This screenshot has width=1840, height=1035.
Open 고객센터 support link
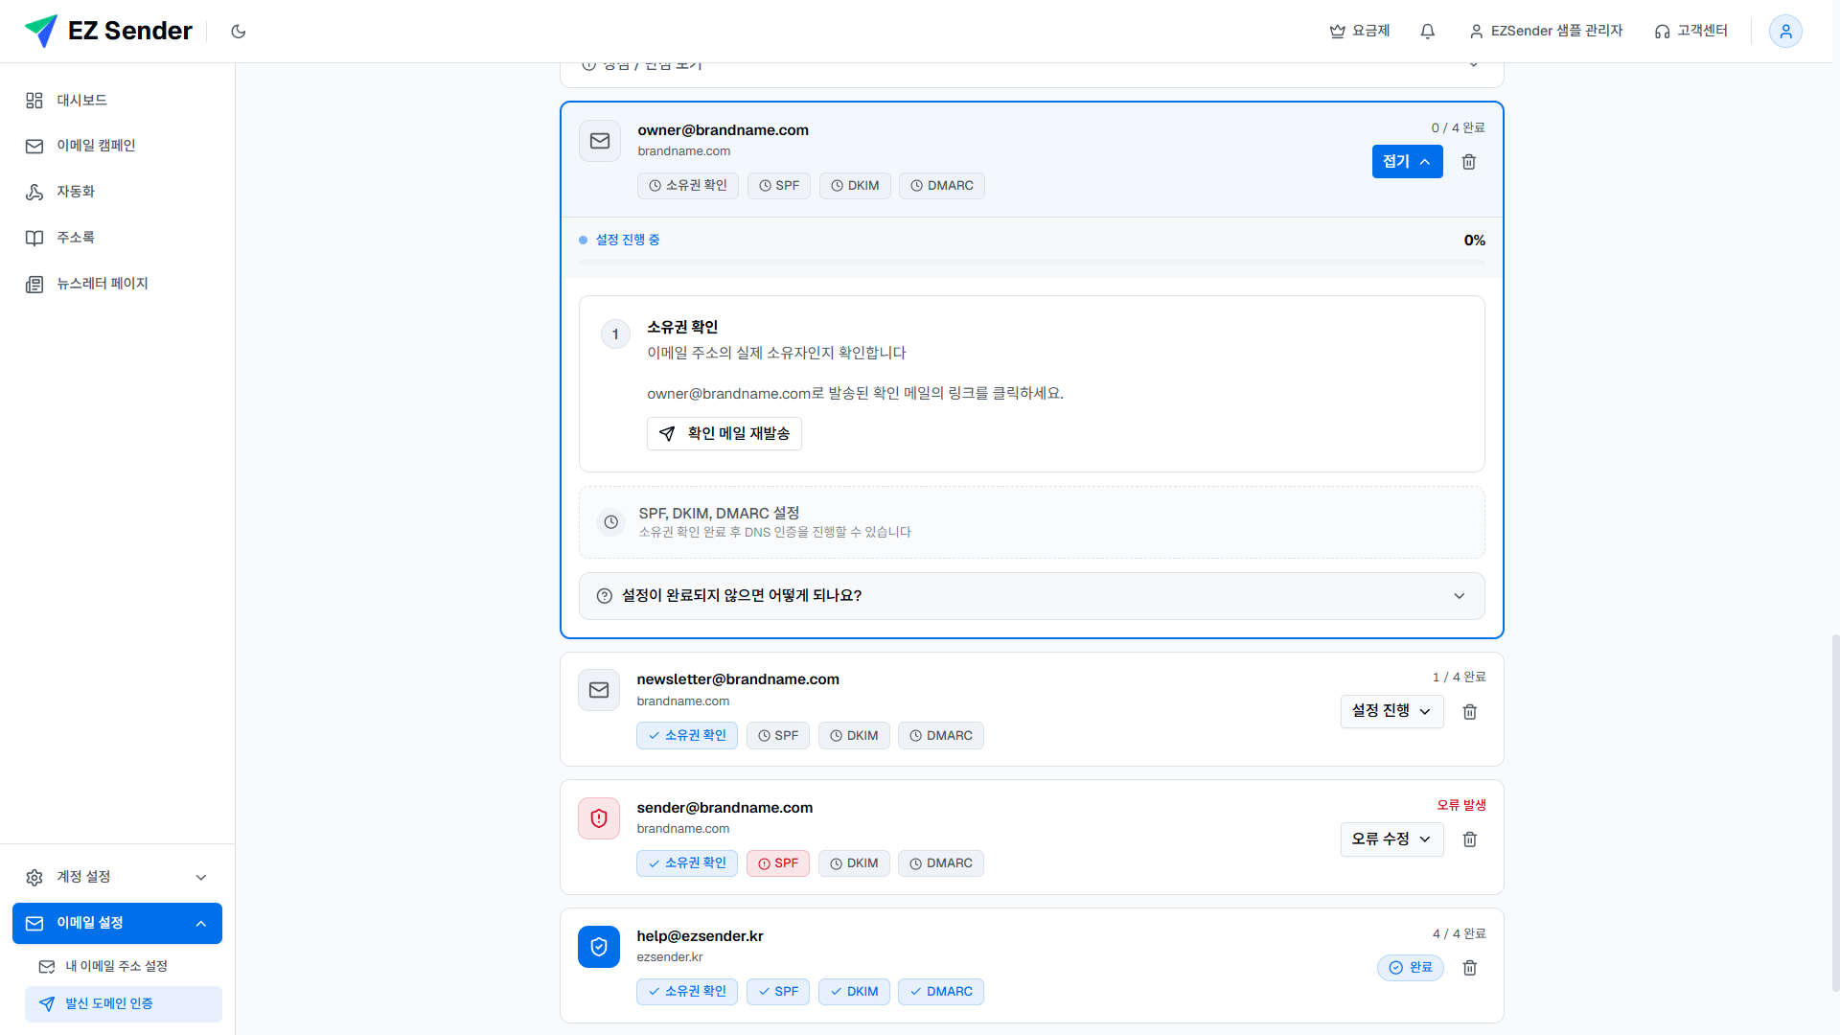1691,32
